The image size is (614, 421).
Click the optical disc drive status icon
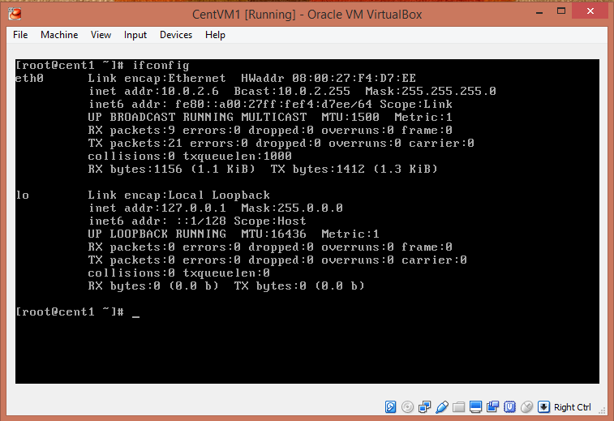408,406
